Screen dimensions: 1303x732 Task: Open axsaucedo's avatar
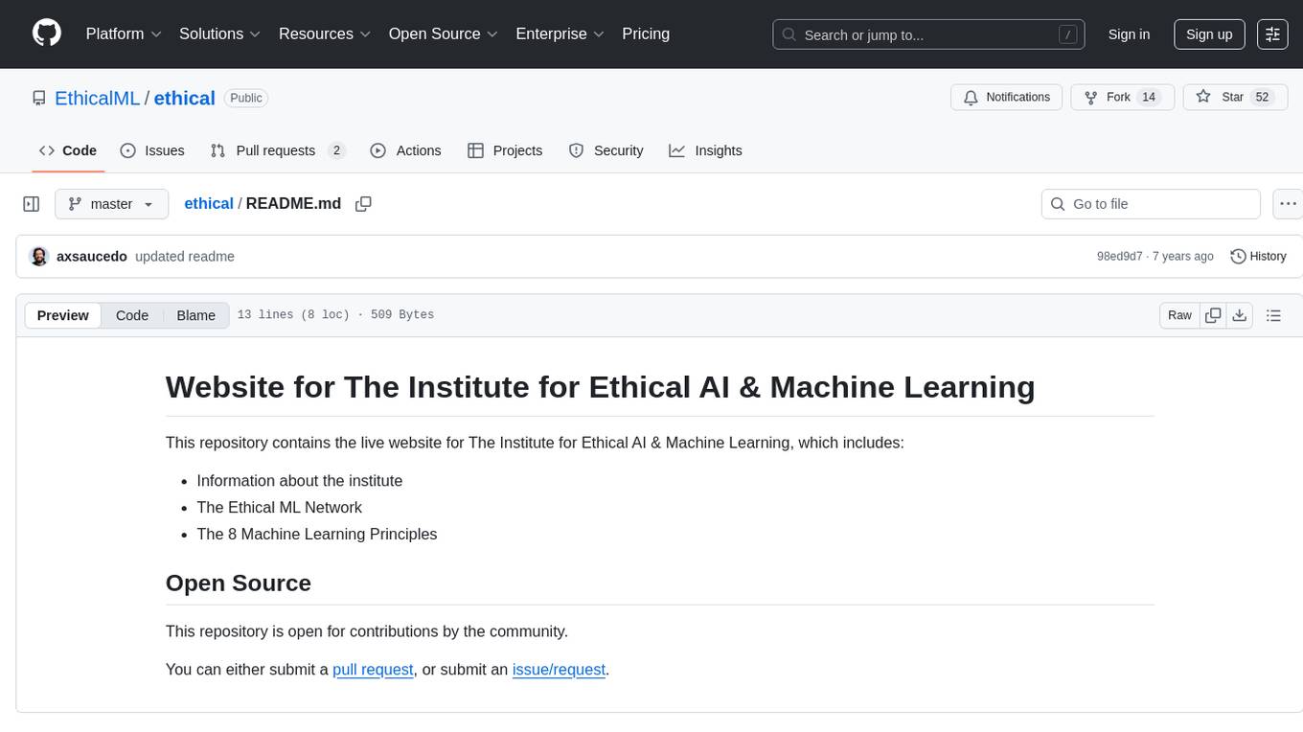point(39,256)
